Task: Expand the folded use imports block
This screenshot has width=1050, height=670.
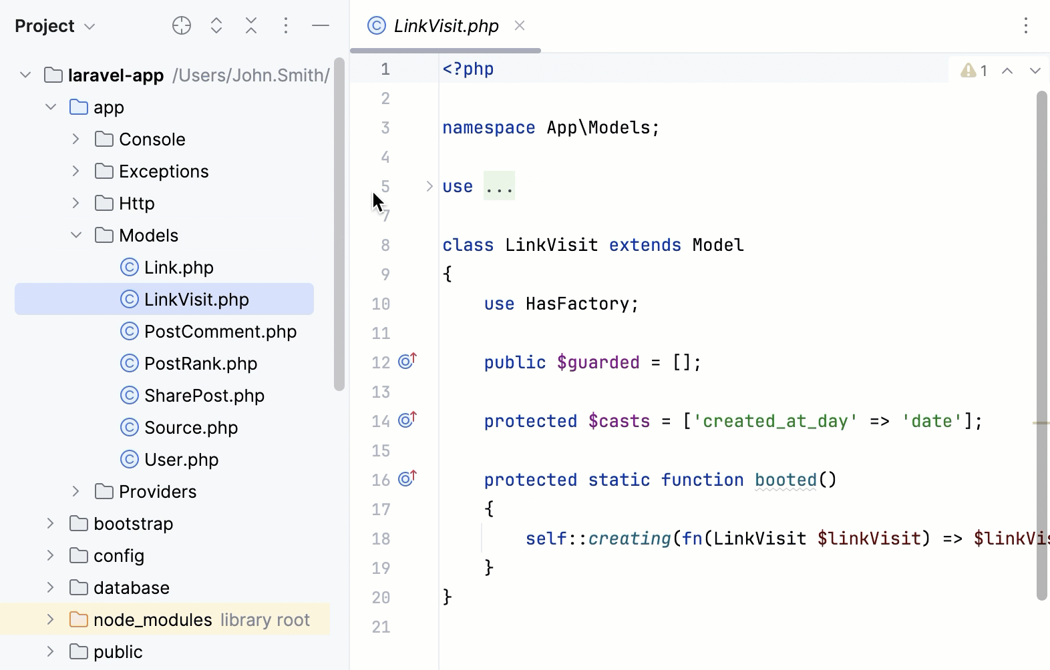Action: coord(429,186)
